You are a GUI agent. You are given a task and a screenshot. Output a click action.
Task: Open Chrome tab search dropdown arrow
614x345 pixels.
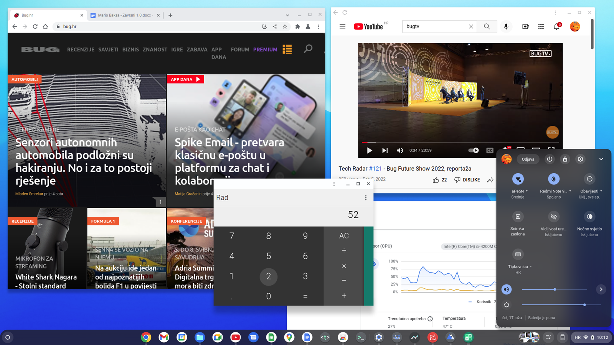(287, 15)
